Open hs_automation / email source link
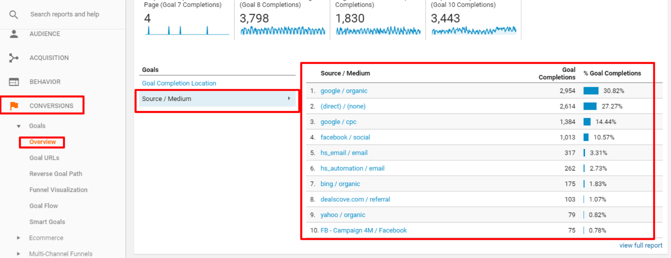The width and height of the screenshot is (671, 258). [352, 168]
